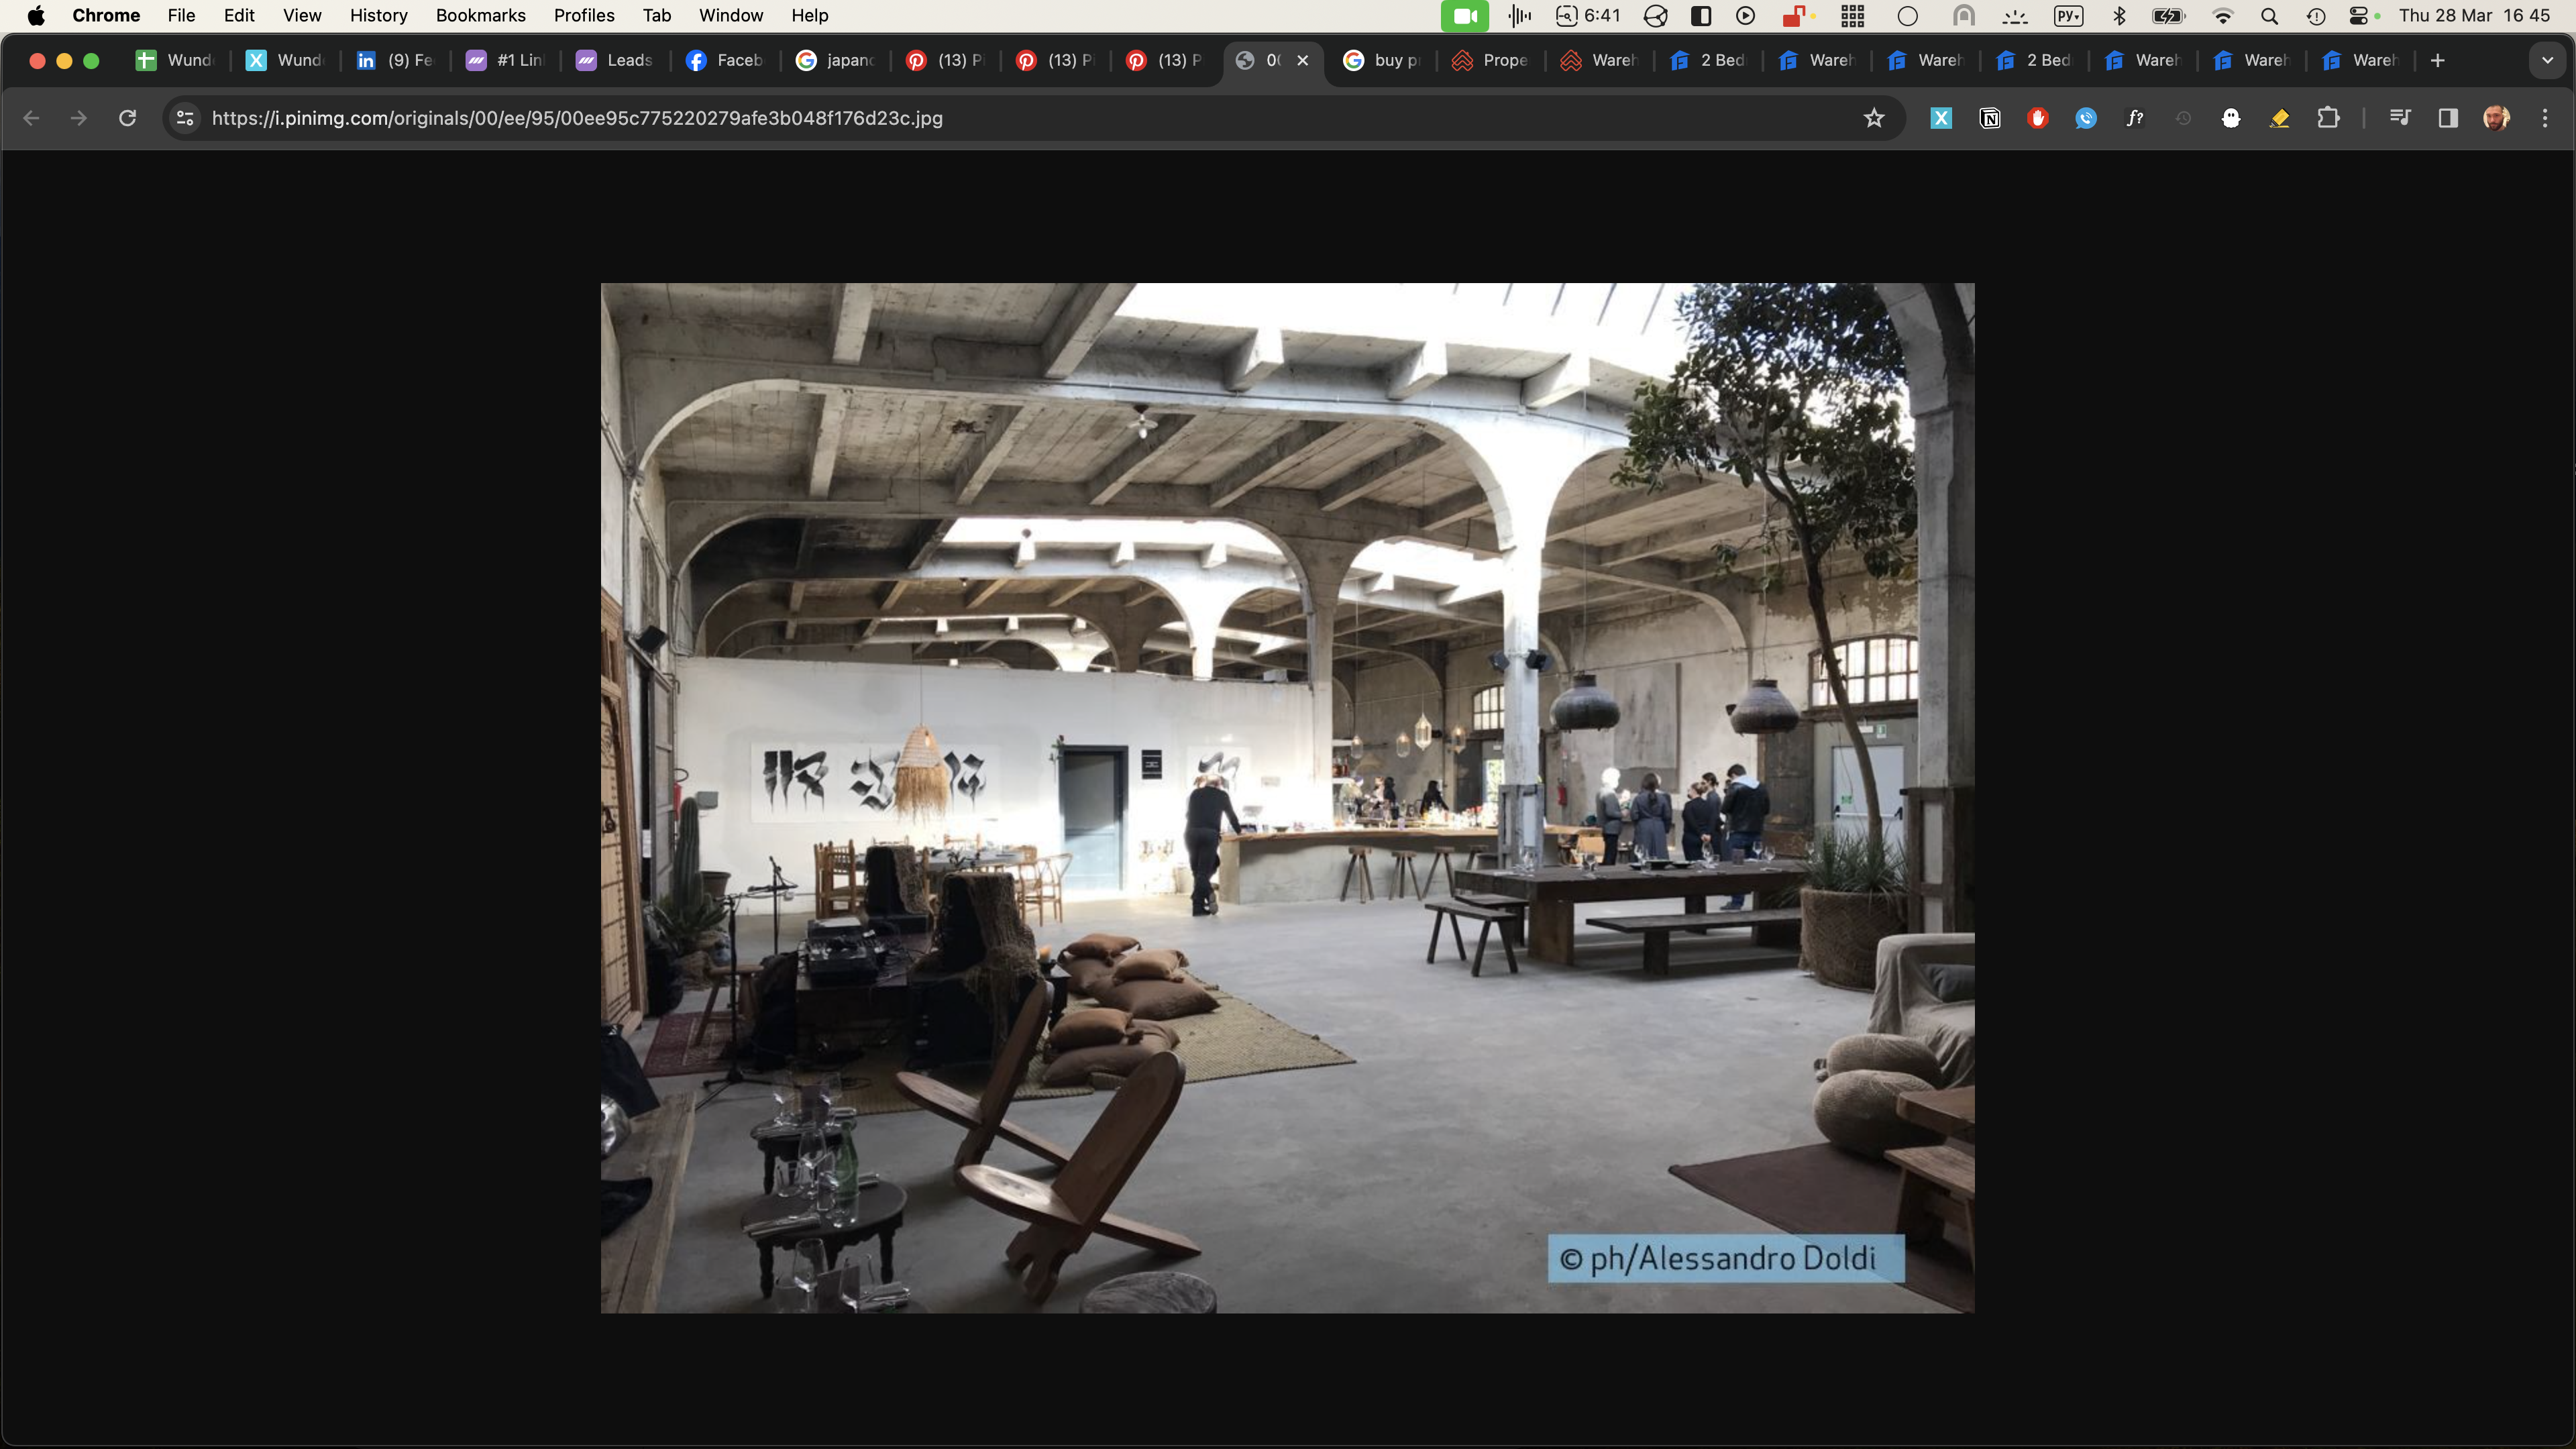The width and height of the screenshot is (2576, 1449).
Task: Open the media controls icon
Action: point(2399,118)
